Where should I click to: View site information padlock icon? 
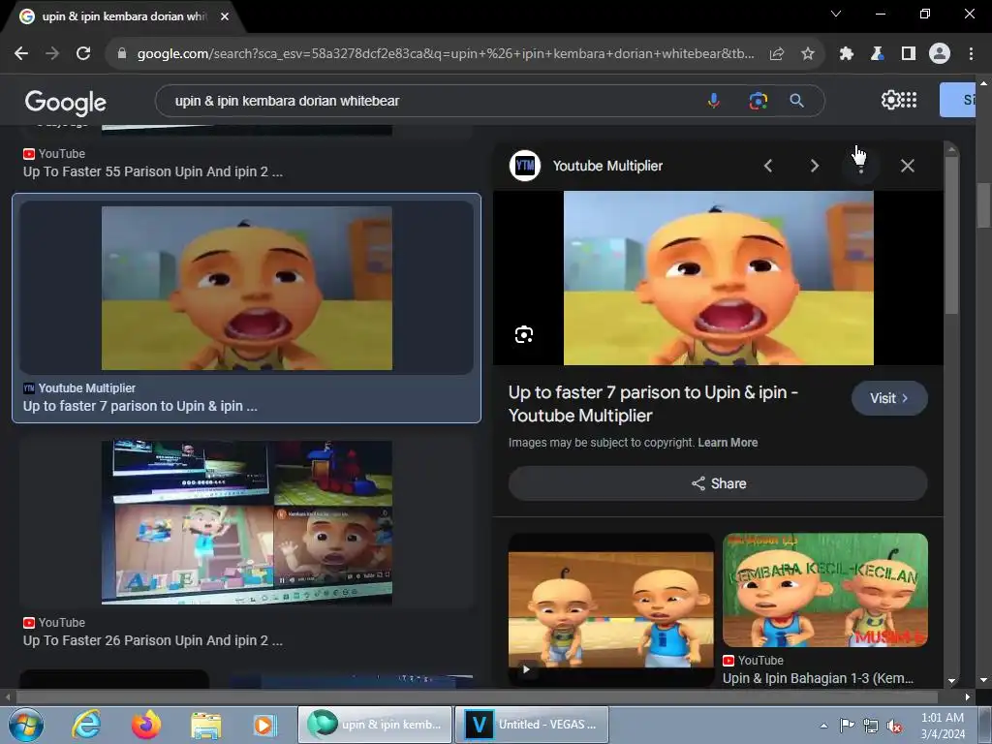[x=122, y=54]
